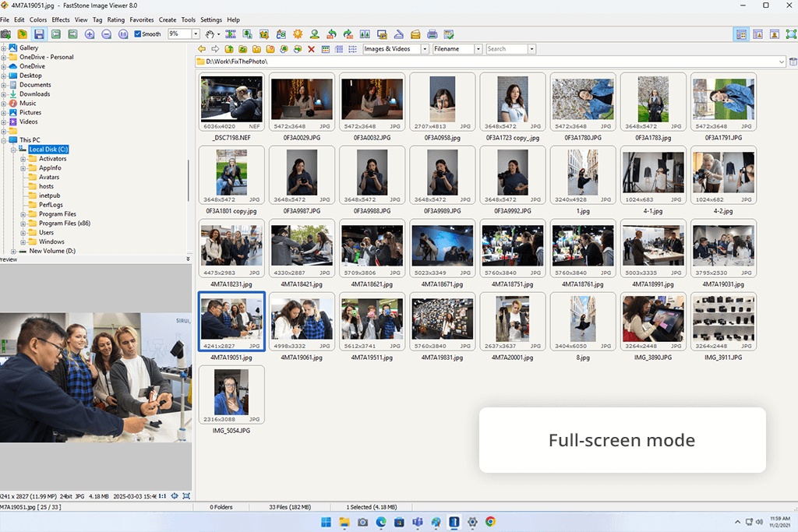Click the Windows Start button
The width and height of the screenshot is (798, 532).
(327, 522)
